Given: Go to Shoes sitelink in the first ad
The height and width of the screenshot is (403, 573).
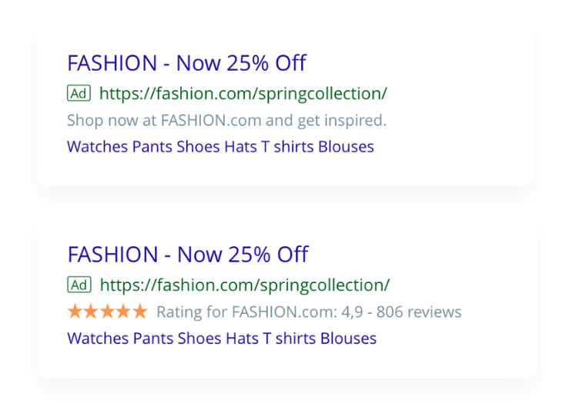Looking at the screenshot, I should [x=198, y=147].
